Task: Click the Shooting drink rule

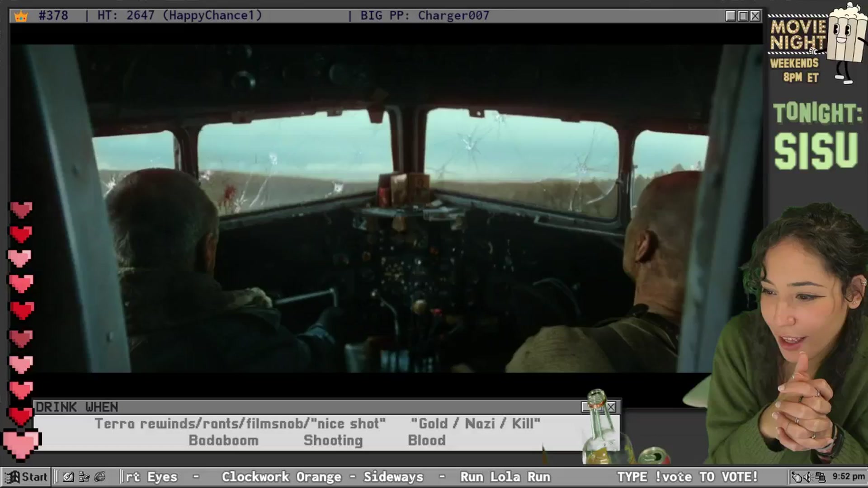Action: click(333, 441)
